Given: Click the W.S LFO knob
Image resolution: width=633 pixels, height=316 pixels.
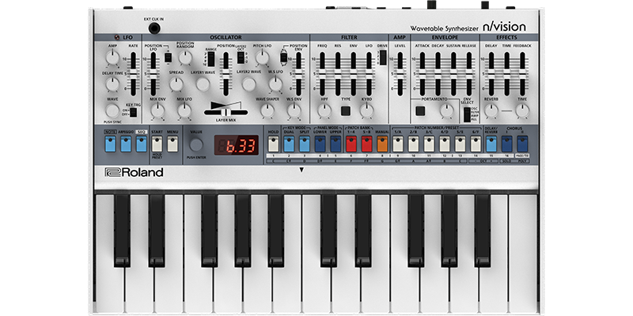Looking at the screenshot, I should [x=275, y=85].
